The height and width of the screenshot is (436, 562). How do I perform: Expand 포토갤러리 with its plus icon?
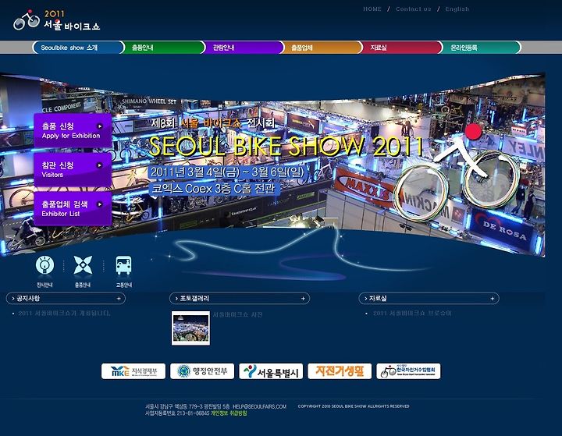tap(303, 299)
